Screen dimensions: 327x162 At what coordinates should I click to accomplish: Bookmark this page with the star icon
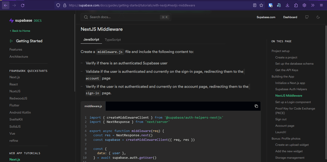(x=261, y=5)
